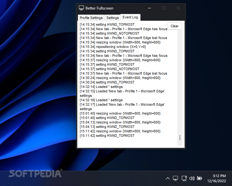Open the network connection tray icon

(x=184, y=178)
